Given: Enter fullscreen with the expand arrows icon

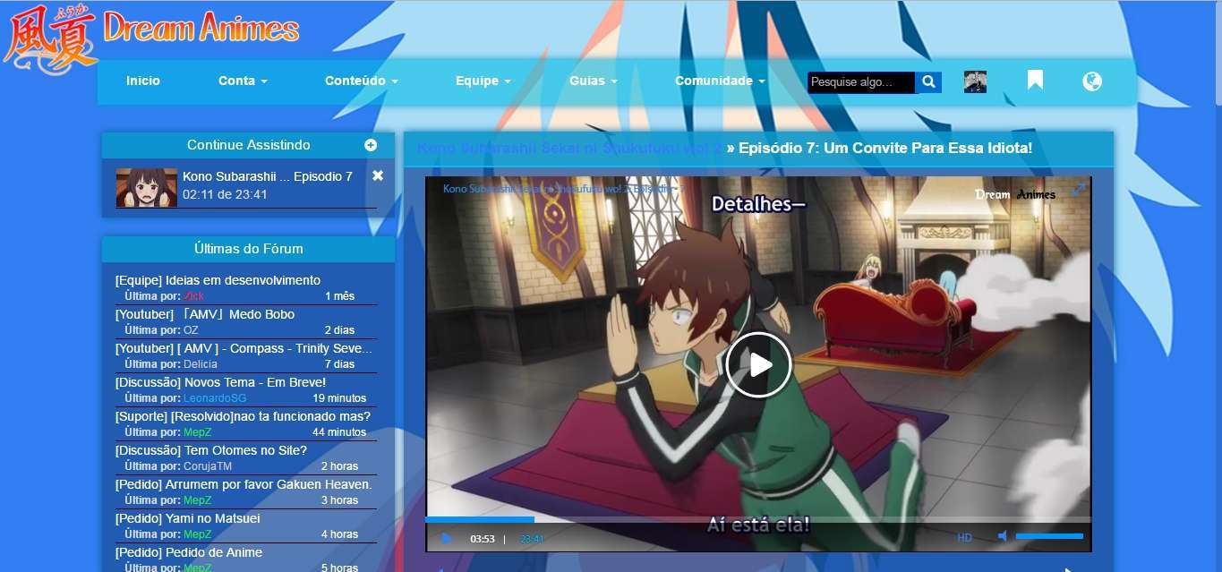Looking at the screenshot, I should point(1078,190).
